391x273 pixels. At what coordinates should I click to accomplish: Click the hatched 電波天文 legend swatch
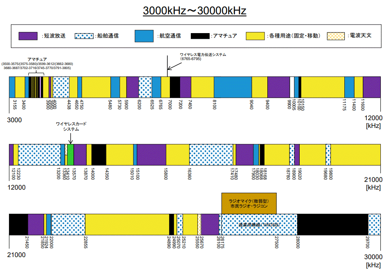[336, 36]
